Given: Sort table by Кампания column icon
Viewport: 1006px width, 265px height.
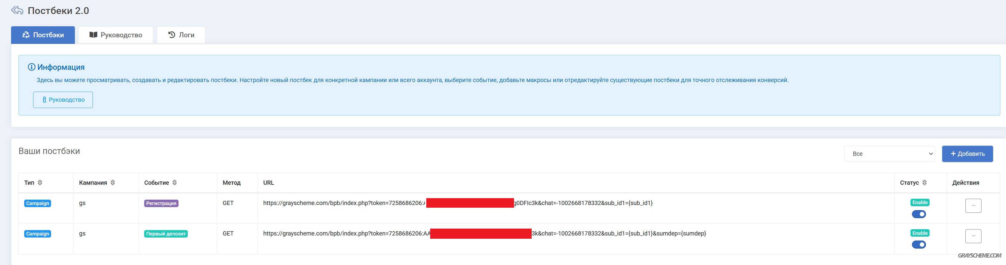Looking at the screenshot, I should pos(113,183).
